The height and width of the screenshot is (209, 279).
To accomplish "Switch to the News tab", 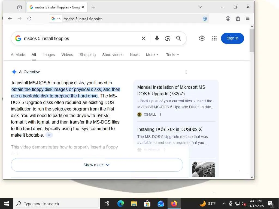I will point(135,55).
